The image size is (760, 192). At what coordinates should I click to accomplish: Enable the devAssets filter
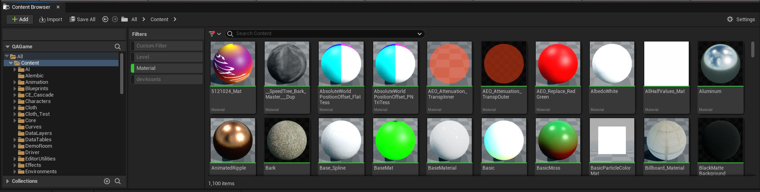point(167,79)
